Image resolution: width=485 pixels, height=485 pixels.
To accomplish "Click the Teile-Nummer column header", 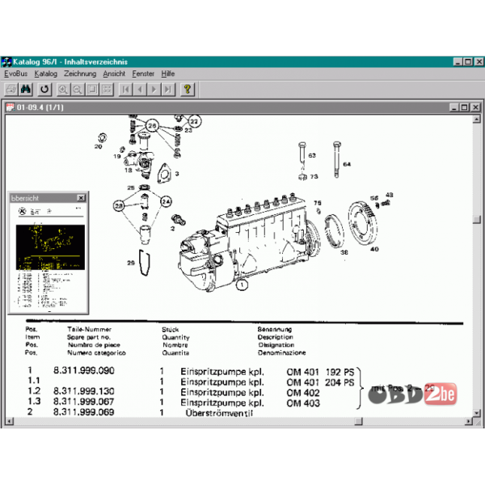I will click(x=90, y=330).
